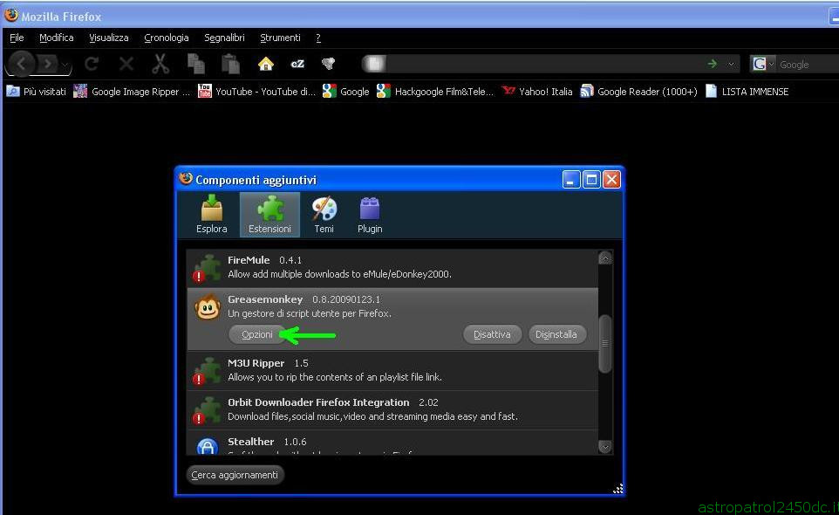Open the YouTube bookmark

pos(256,92)
